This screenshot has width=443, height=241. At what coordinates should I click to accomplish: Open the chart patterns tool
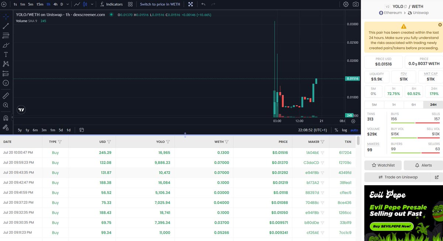6,64
